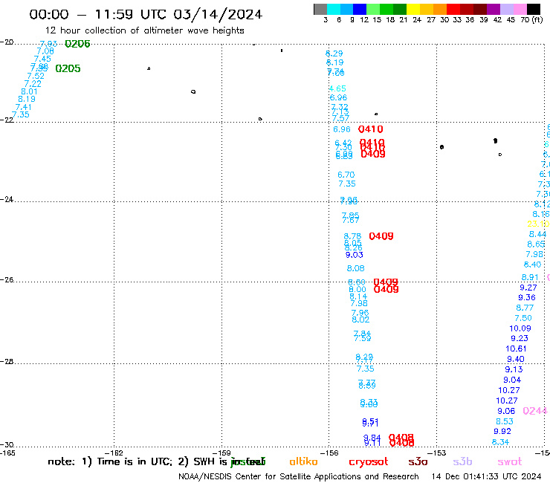Click the wave height value 8.91
This screenshot has width=550, height=483.
tap(530, 277)
